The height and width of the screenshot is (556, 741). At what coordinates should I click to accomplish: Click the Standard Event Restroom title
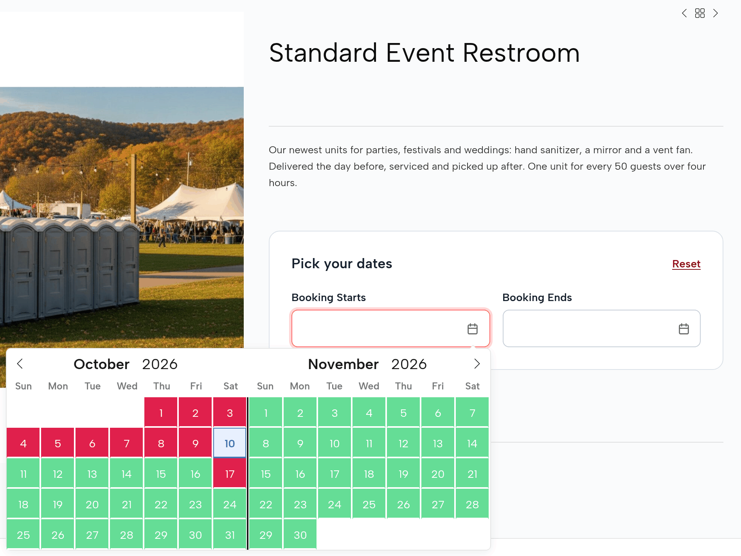pyautogui.click(x=424, y=53)
